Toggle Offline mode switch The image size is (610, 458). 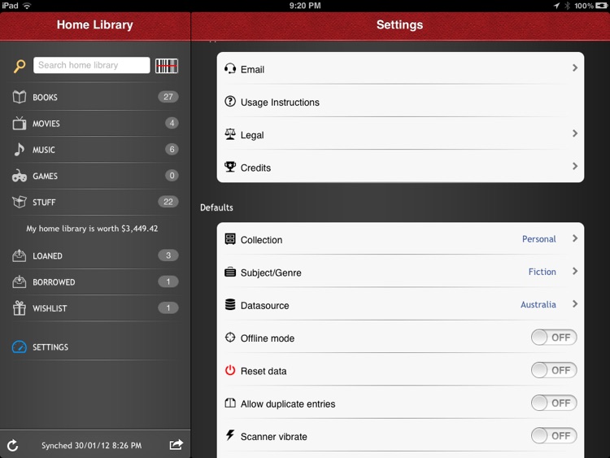554,338
